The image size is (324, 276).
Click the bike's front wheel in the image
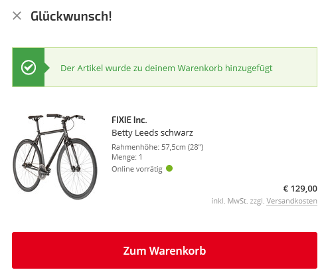click(x=77, y=169)
